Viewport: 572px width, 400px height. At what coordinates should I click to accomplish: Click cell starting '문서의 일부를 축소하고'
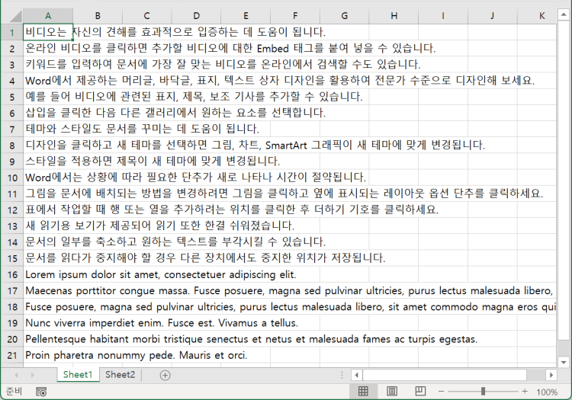pos(48,242)
